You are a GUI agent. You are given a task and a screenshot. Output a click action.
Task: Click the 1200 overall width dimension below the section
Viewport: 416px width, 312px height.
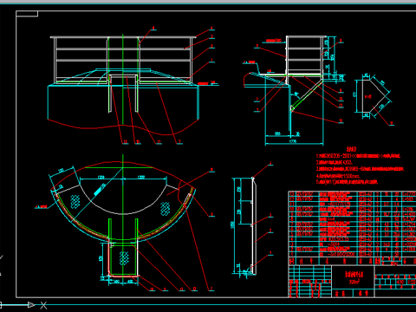[293, 141]
